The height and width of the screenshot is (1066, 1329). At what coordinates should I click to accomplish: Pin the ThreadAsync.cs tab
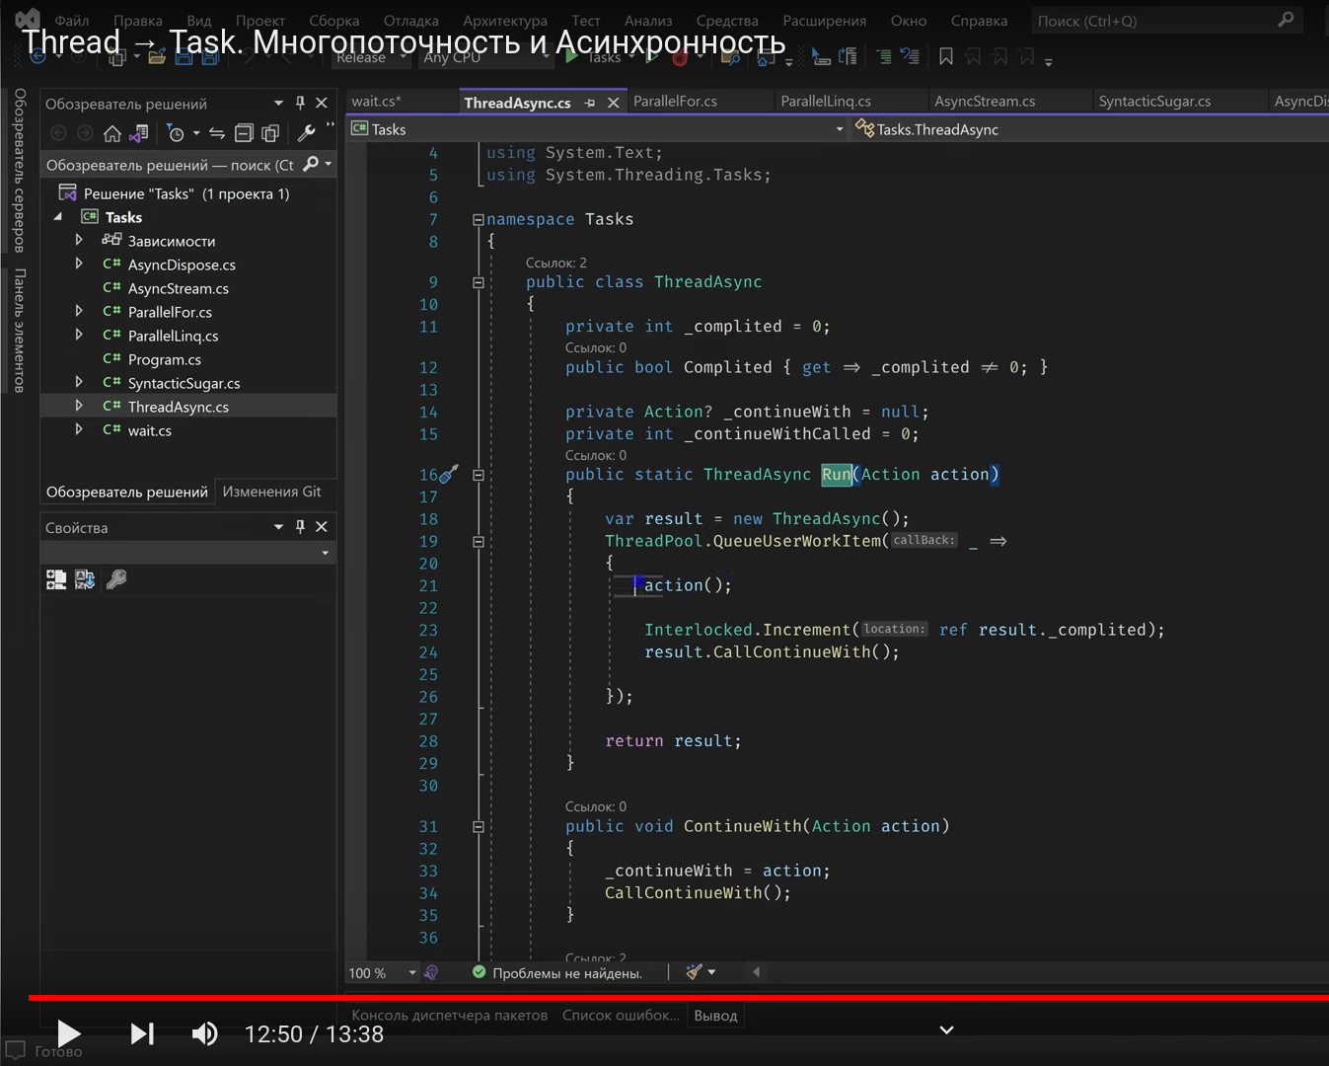tap(590, 102)
